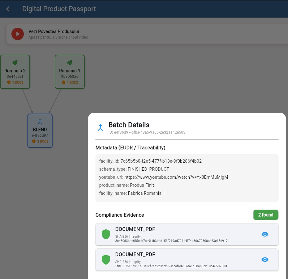288x279 pixels.
Task: Select the Romania 2 source node
Action: coord(15,72)
